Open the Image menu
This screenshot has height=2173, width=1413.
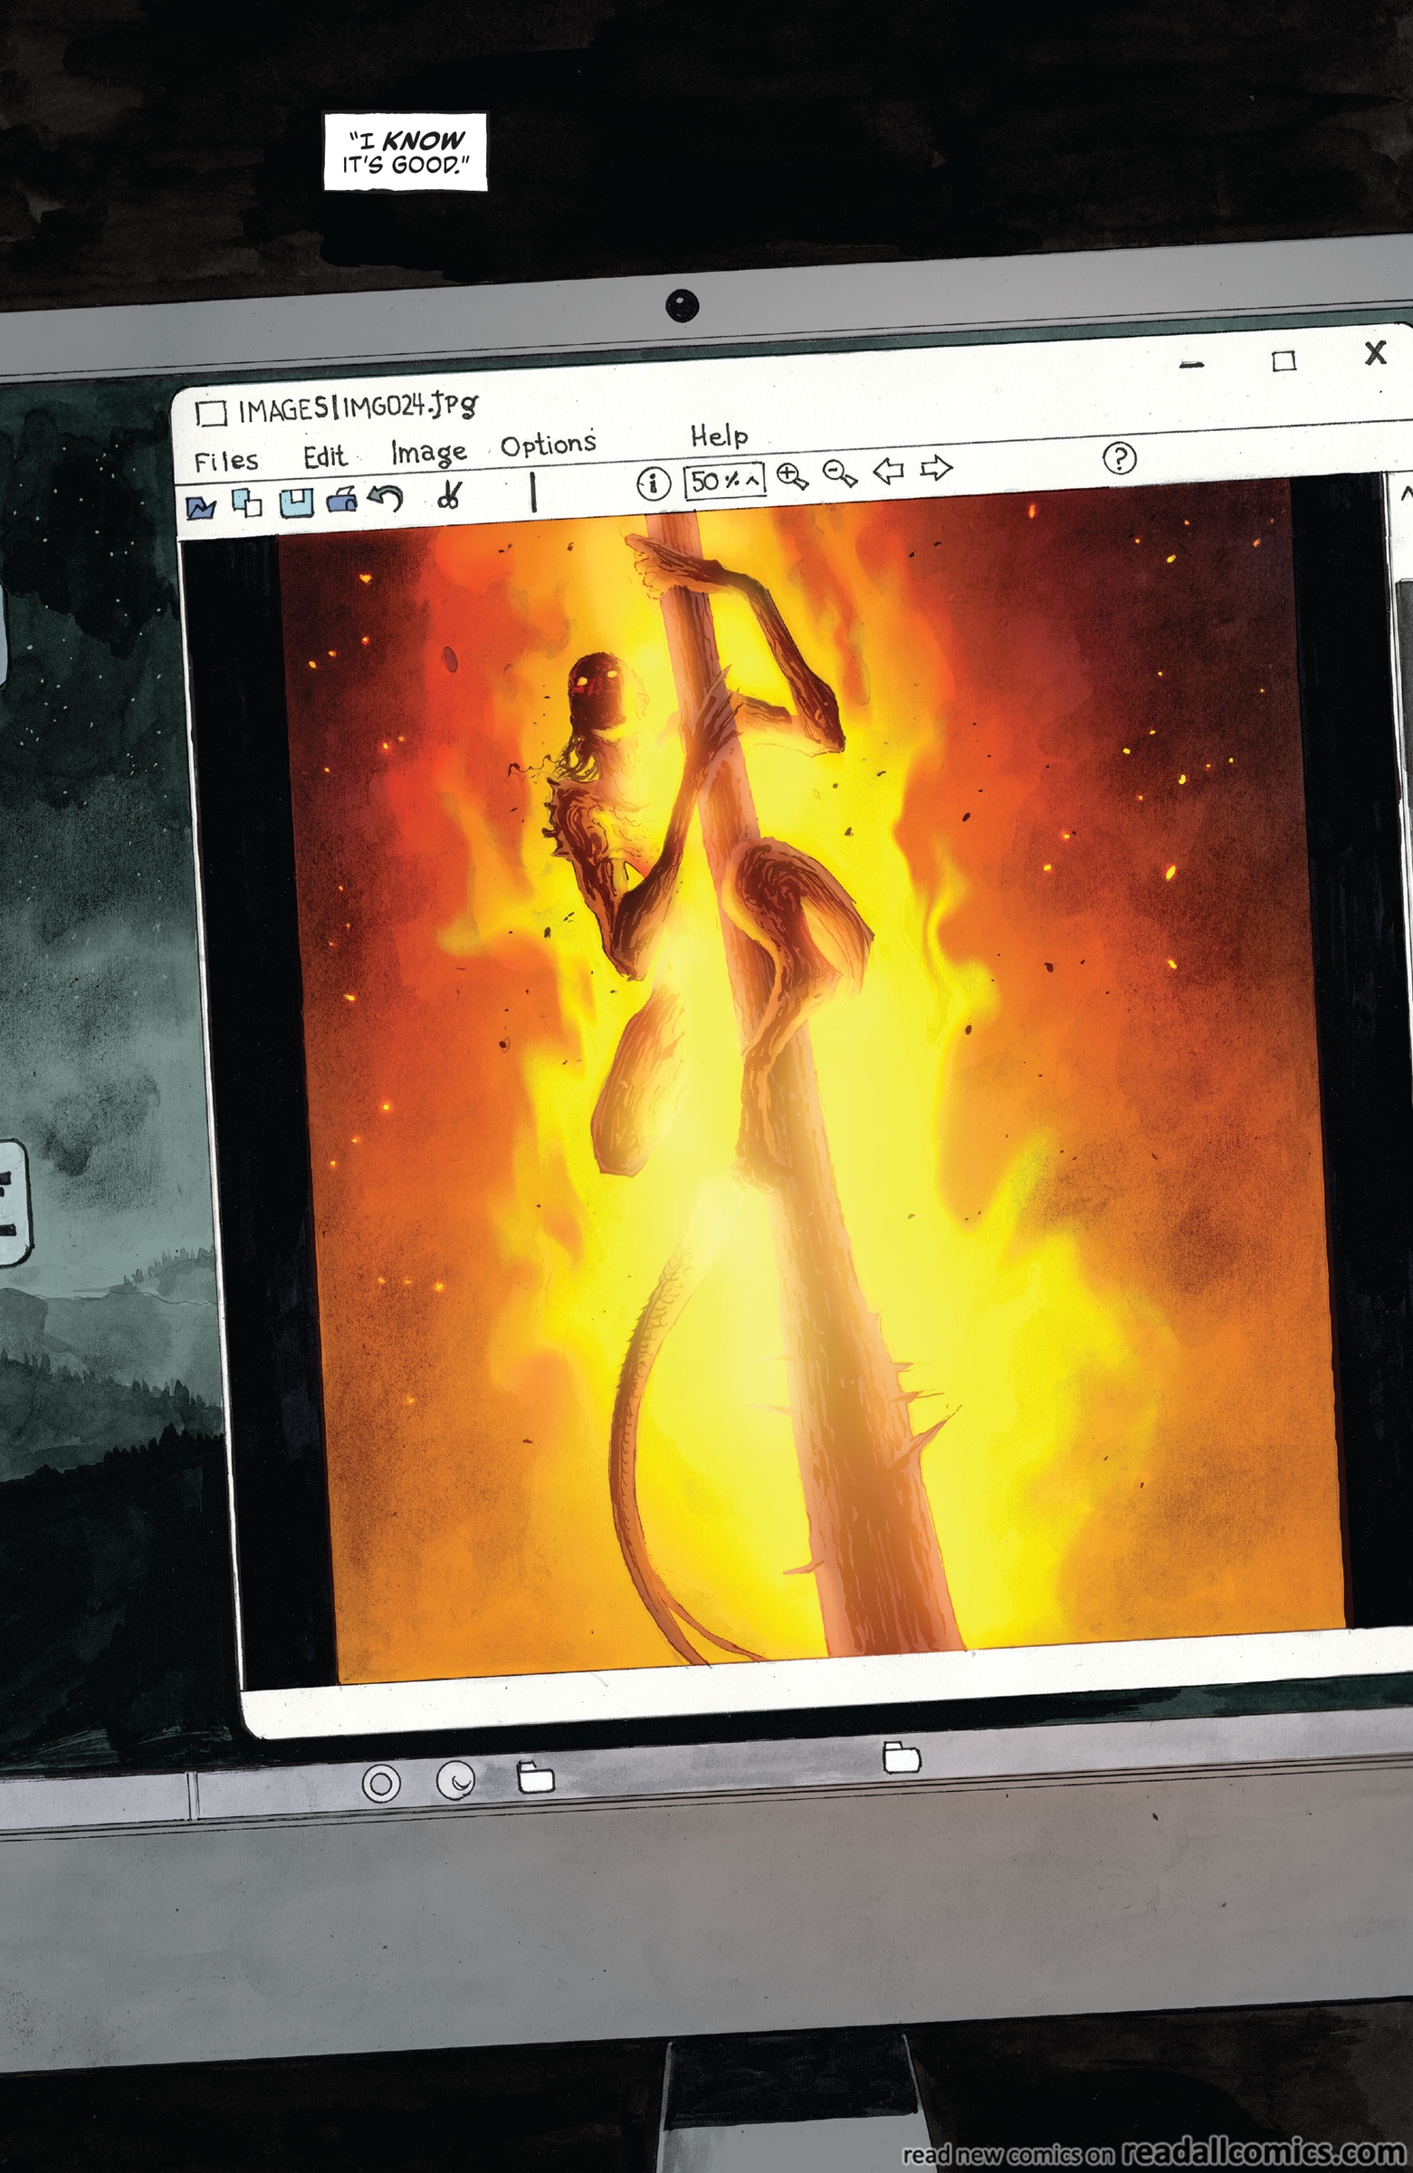428,452
